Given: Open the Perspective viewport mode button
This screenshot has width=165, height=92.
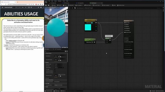Looking at the screenshot, I should (x=49, y=8).
